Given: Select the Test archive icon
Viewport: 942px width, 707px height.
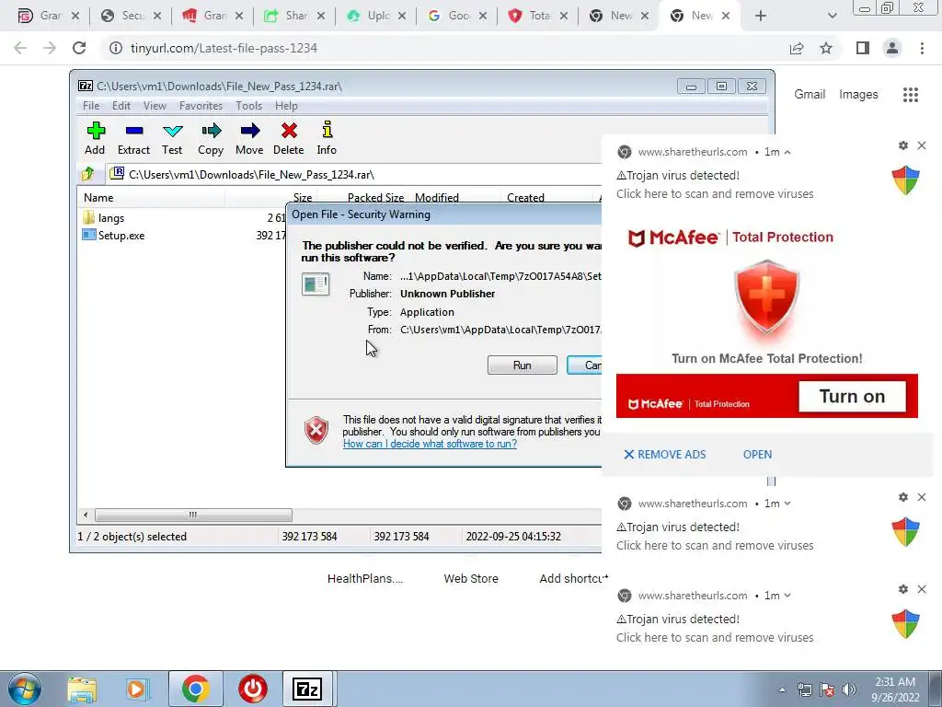Looking at the screenshot, I should pos(172,138).
